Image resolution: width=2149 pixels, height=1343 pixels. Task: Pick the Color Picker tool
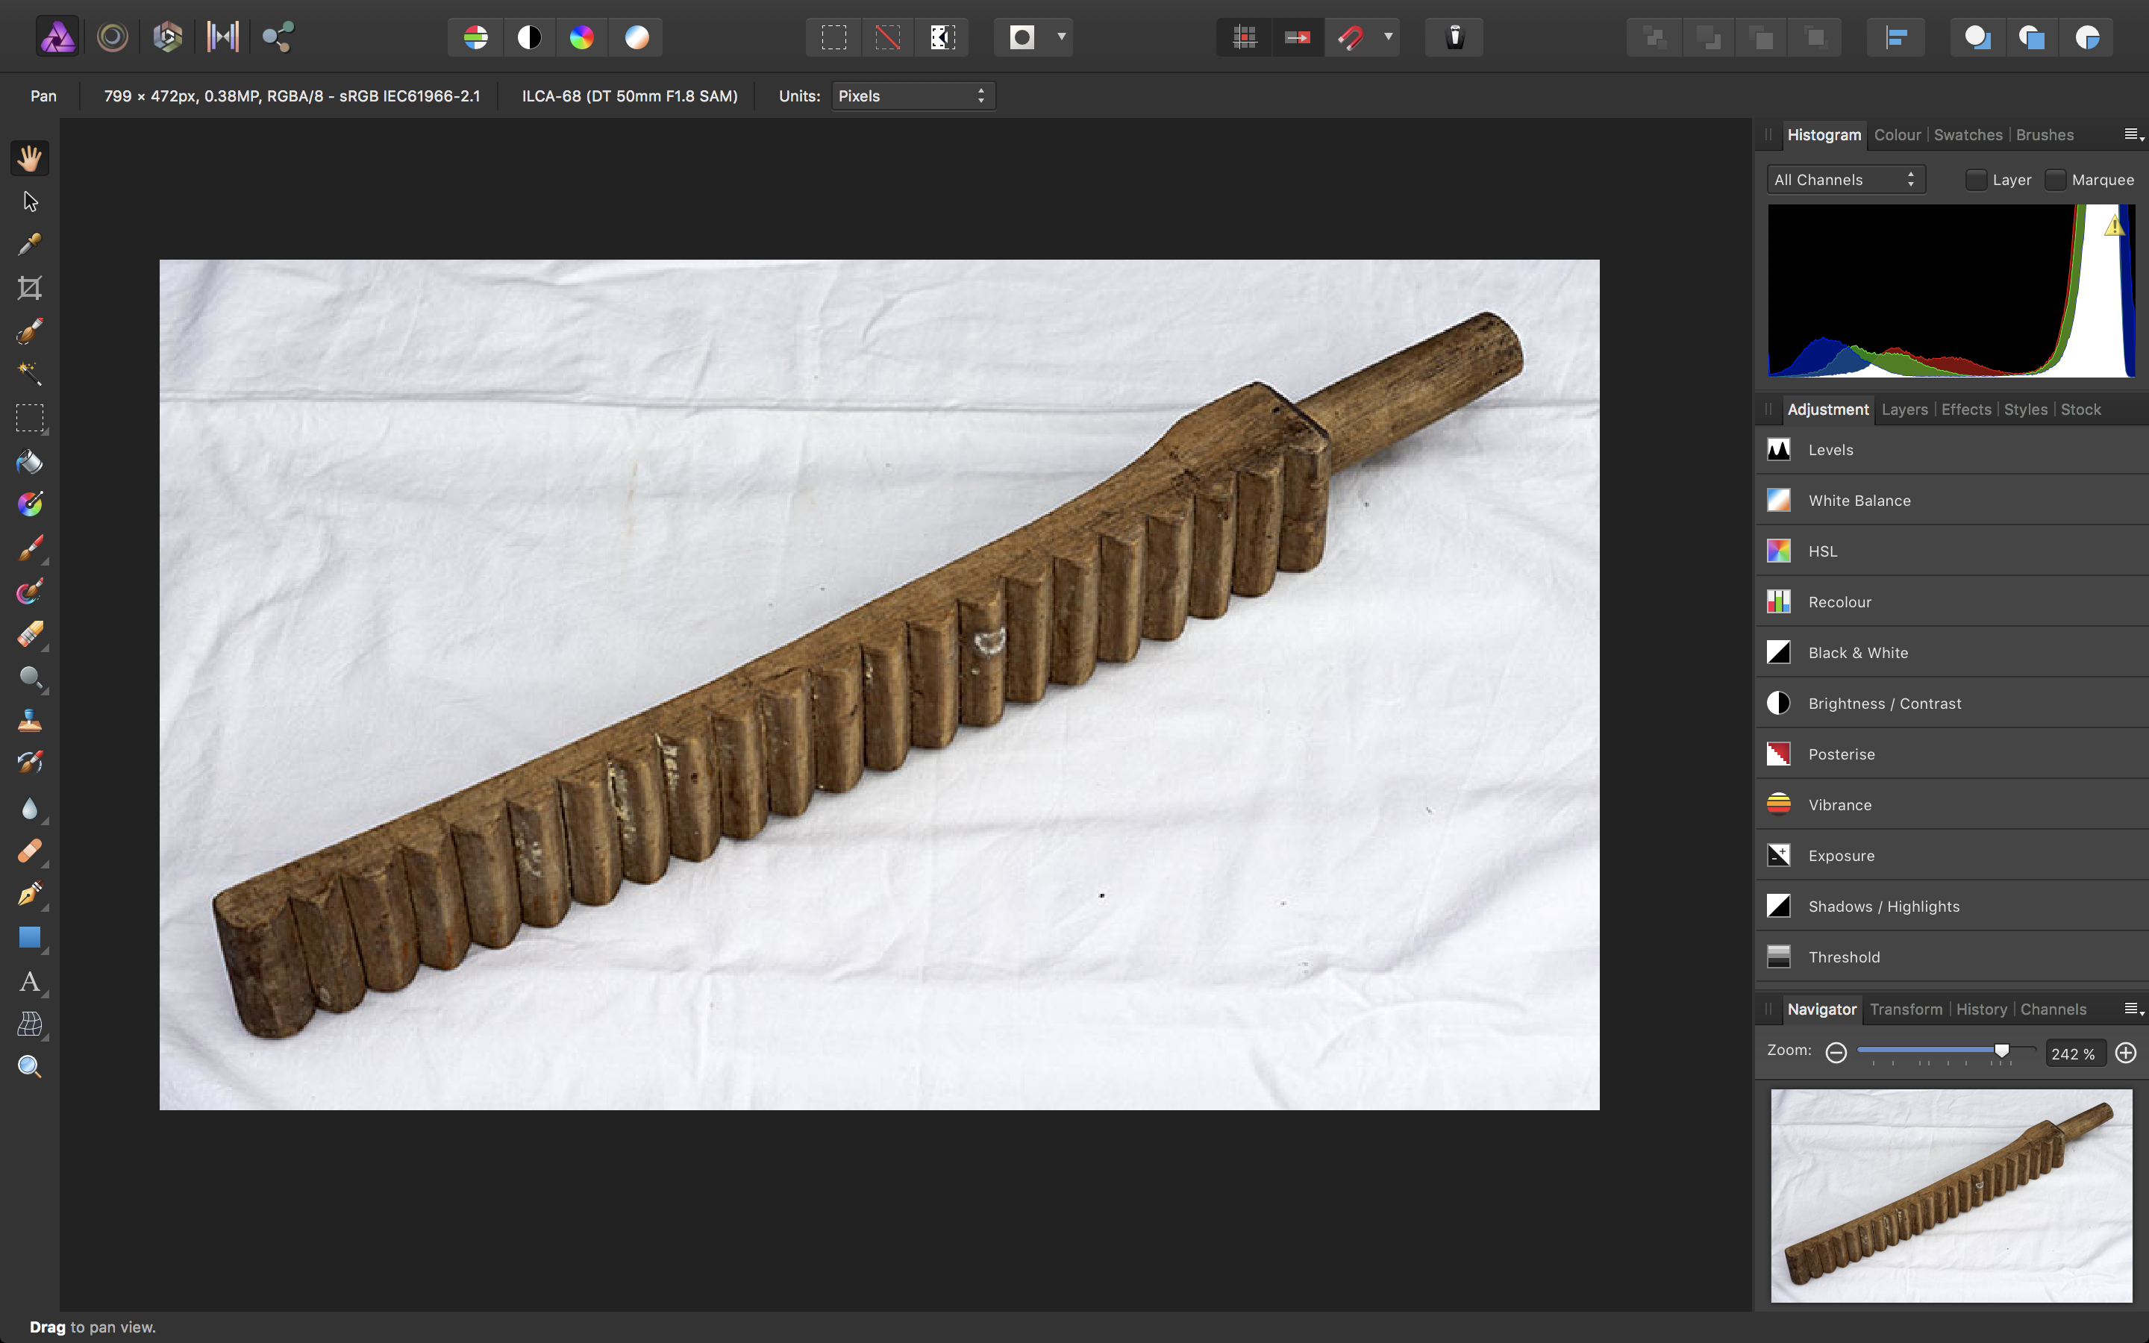tap(29, 244)
